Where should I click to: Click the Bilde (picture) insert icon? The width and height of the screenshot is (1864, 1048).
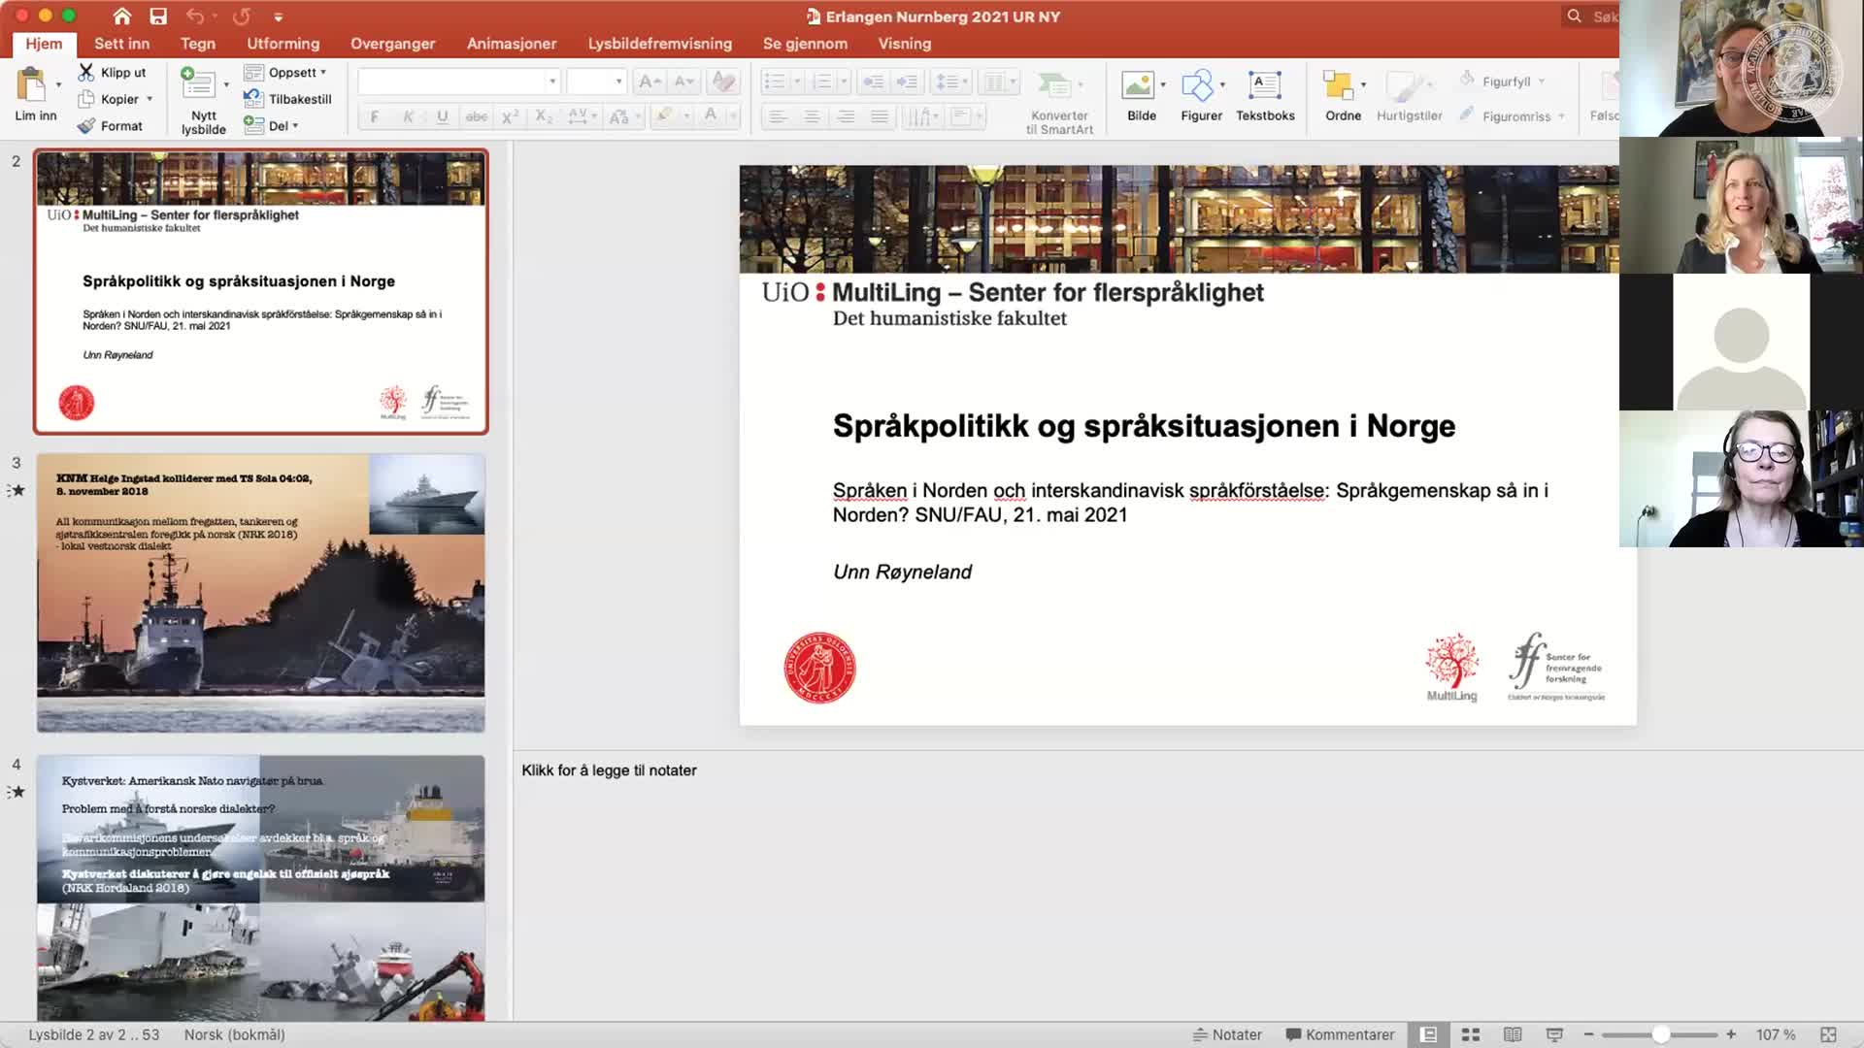pos(1137,86)
